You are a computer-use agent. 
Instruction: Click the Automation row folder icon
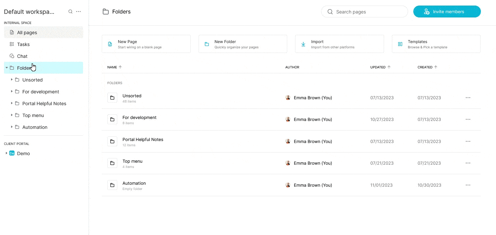(112, 185)
